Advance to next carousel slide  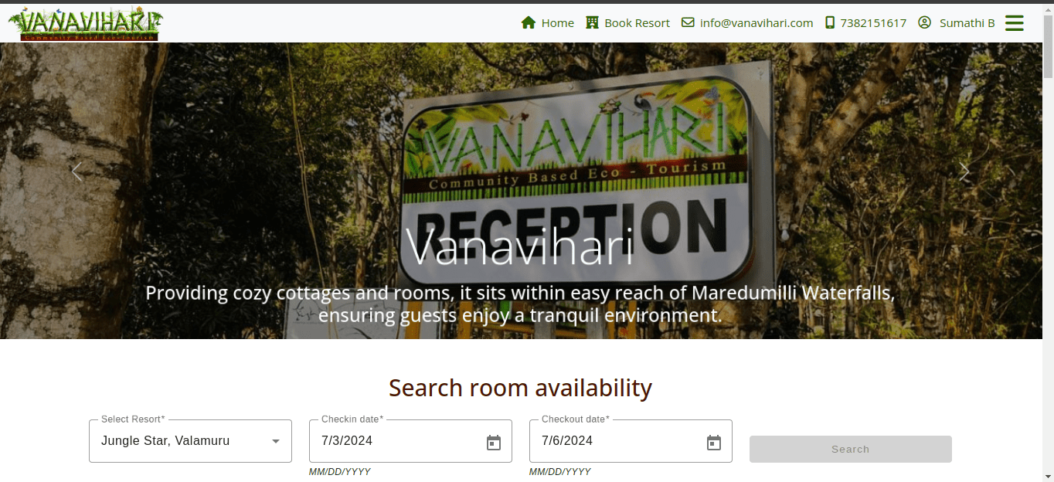coord(964,171)
